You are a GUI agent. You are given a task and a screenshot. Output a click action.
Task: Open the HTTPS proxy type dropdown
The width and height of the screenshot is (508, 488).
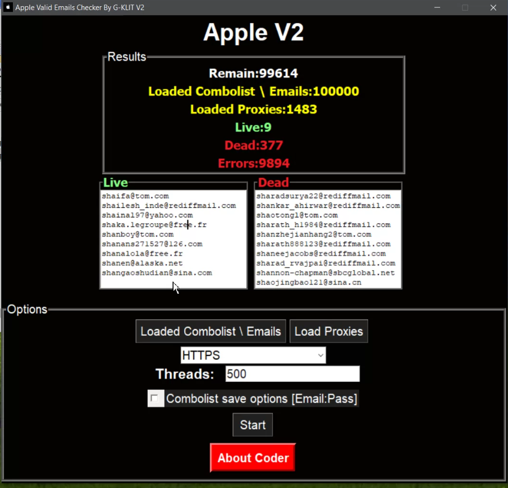click(253, 355)
